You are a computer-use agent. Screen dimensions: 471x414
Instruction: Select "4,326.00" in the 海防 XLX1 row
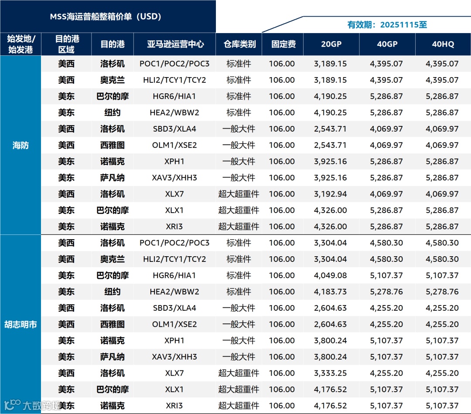331,210
